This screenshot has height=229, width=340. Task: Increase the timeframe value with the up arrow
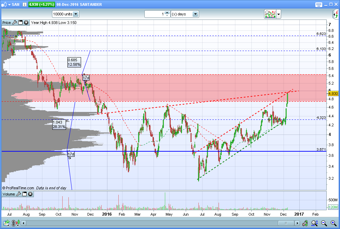(167, 13)
